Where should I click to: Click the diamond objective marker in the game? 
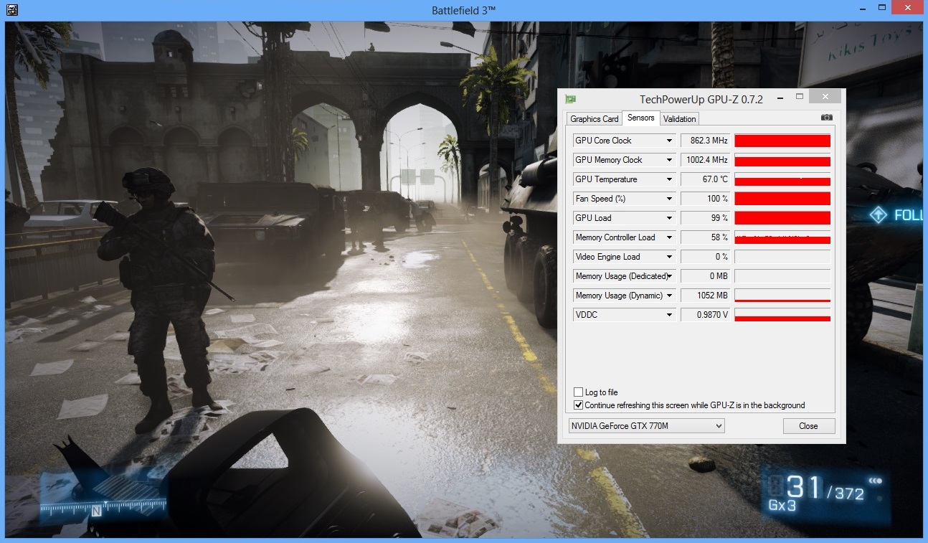pos(878,214)
